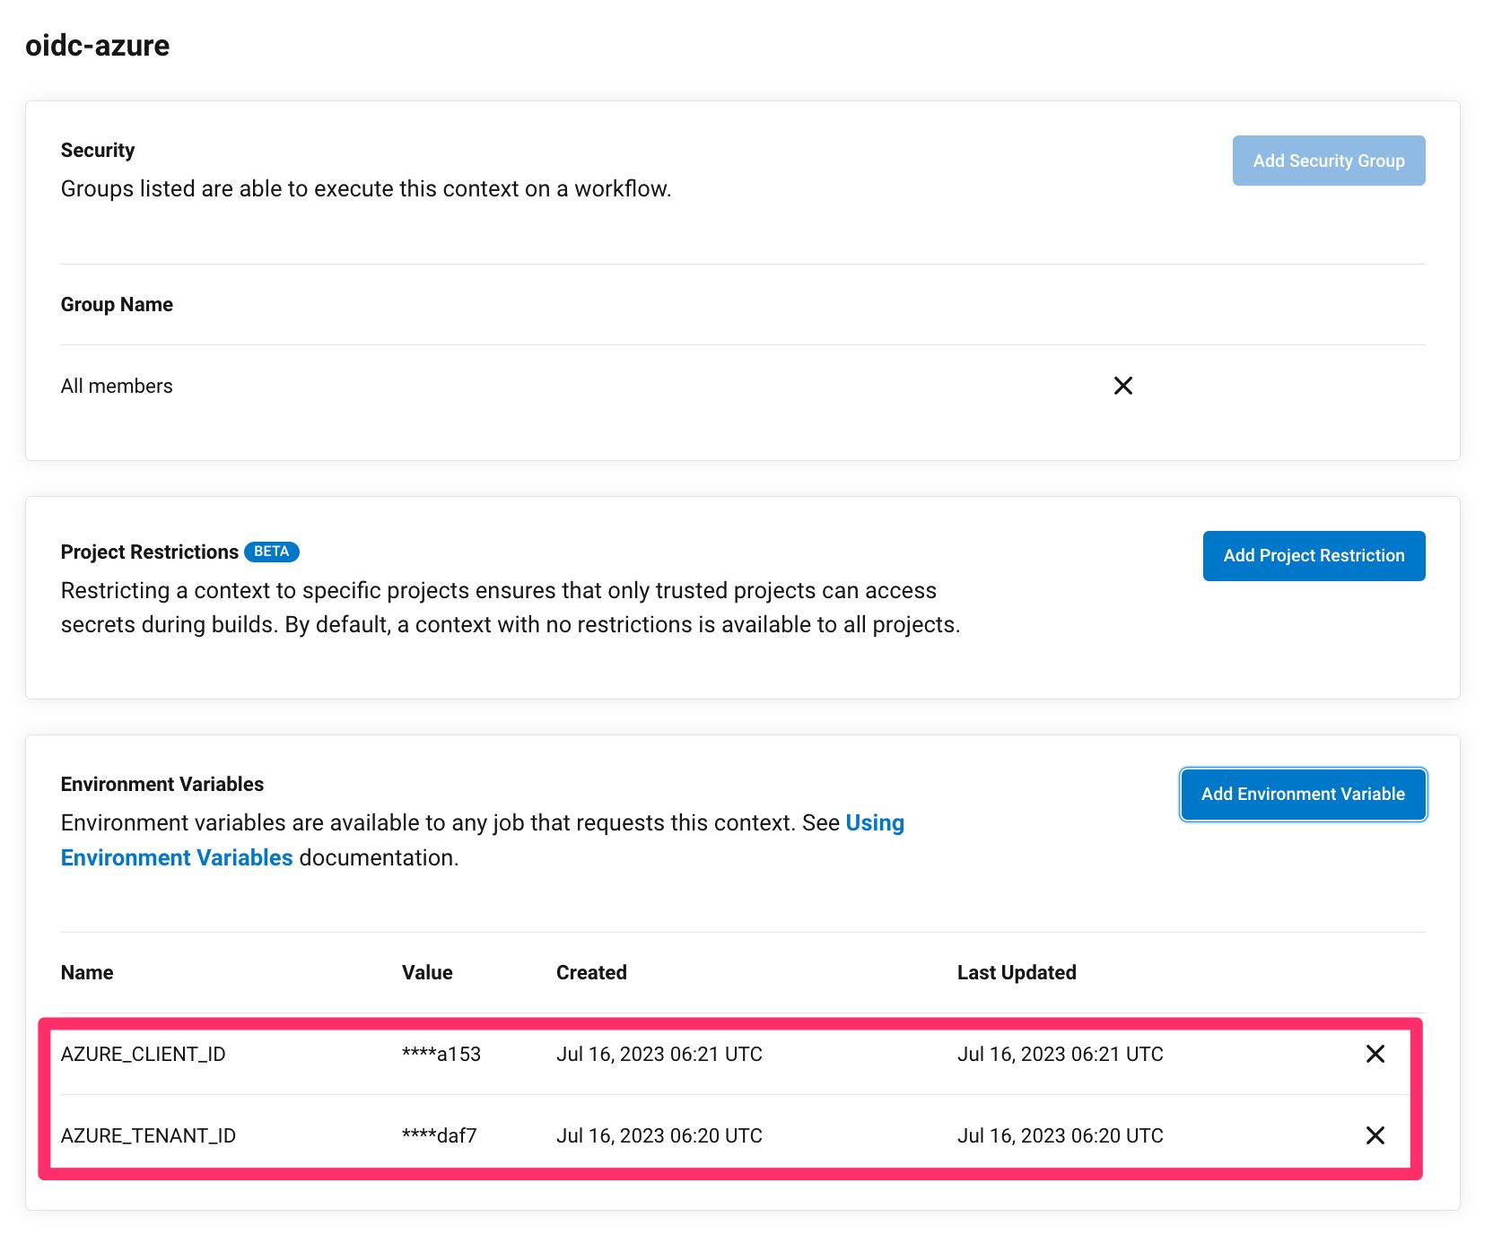Click the Add Security Group button
Image resolution: width=1493 pixels, height=1243 pixels.
pos(1329,161)
